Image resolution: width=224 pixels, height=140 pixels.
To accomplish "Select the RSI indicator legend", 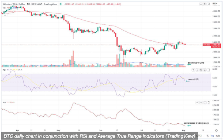I will coord(4,70).
